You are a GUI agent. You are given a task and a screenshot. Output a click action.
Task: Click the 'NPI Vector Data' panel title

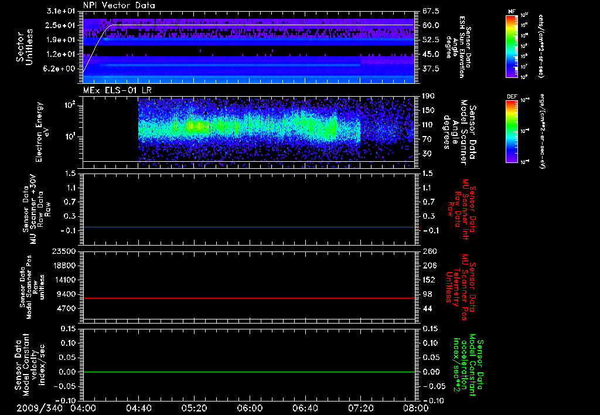pos(119,5)
